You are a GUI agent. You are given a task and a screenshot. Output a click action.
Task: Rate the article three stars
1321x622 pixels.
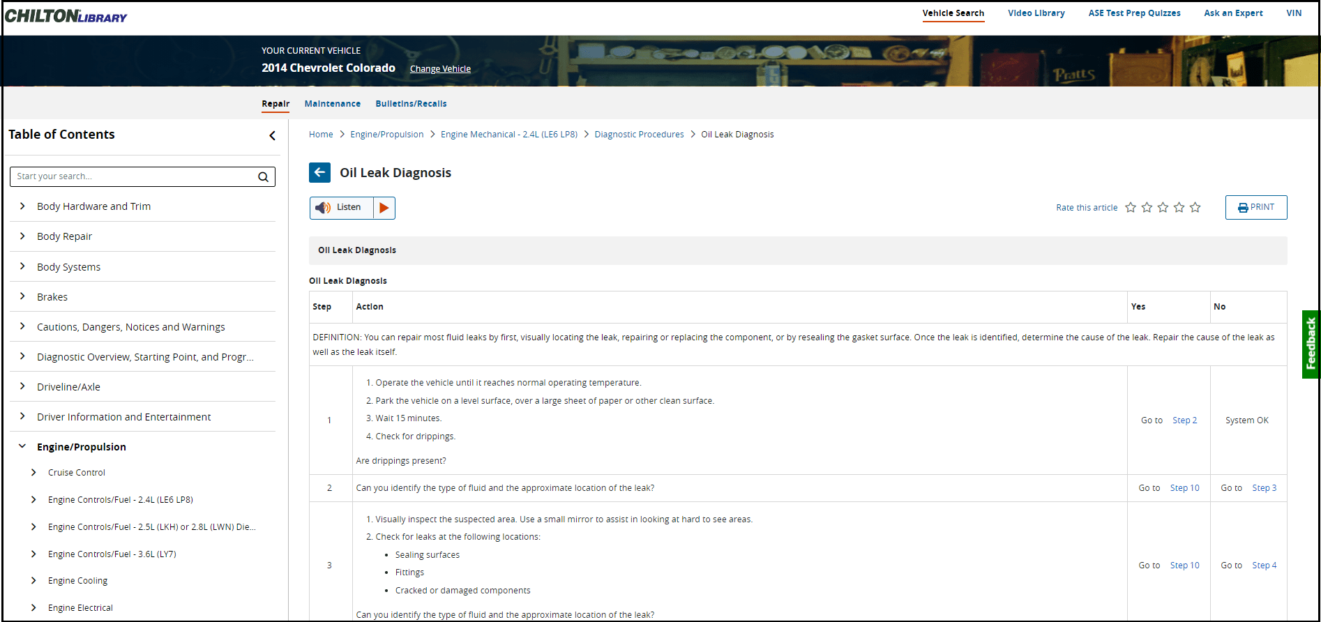[x=1163, y=207]
